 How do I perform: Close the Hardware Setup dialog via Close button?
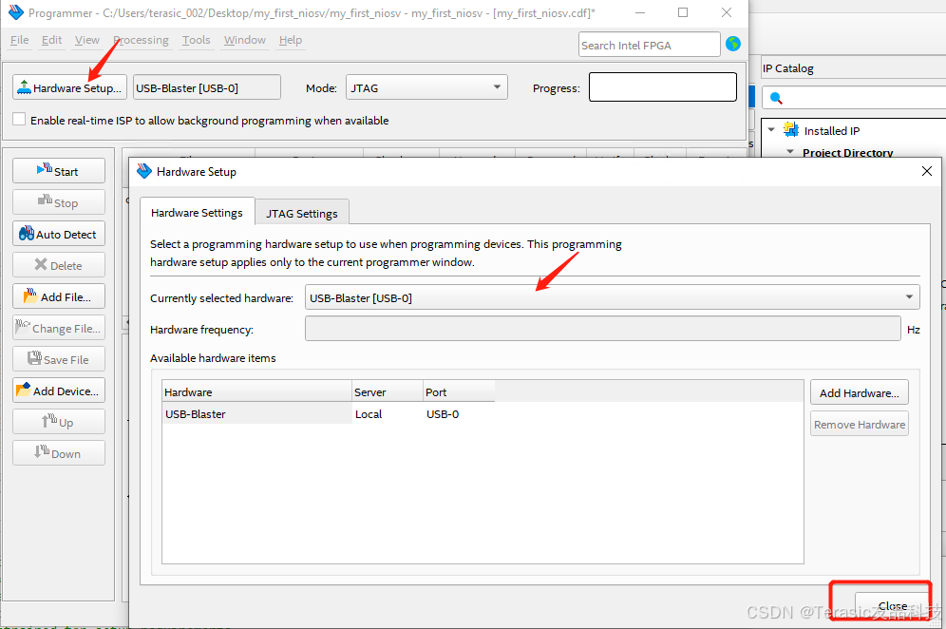click(892, 605)
